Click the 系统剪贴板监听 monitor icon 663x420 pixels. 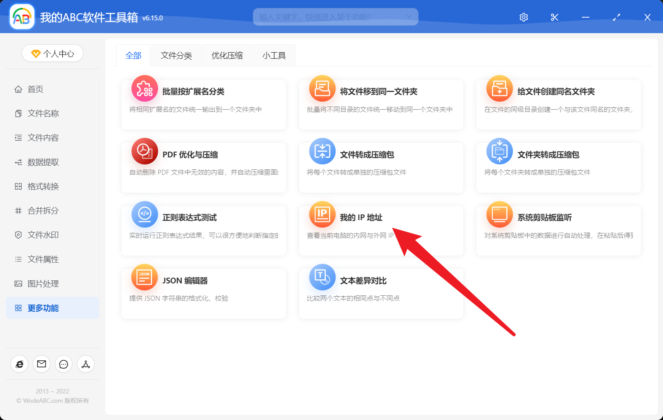point(499,214)
